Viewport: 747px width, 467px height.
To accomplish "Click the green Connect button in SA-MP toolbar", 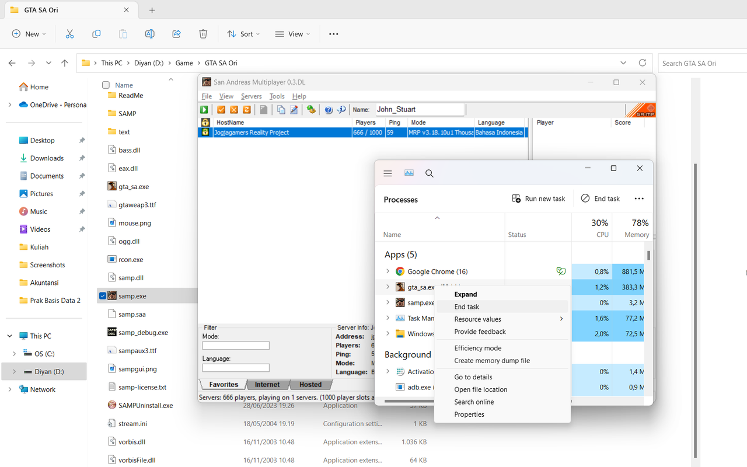I will 204,110.
